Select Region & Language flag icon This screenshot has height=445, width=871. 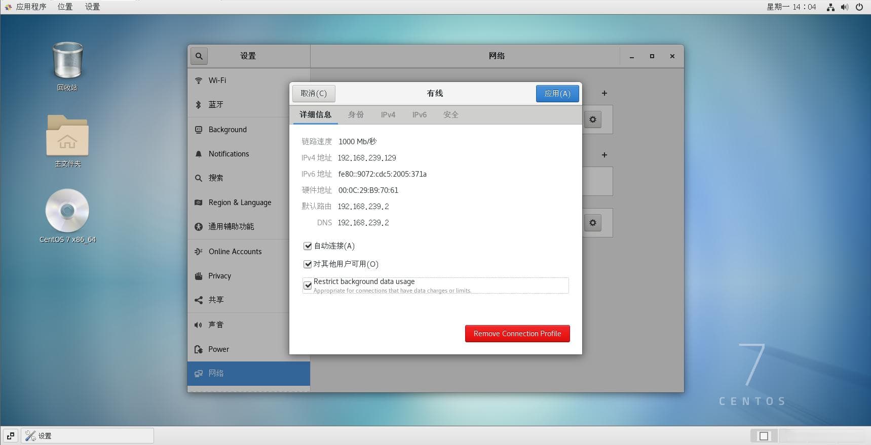point(199,203)
